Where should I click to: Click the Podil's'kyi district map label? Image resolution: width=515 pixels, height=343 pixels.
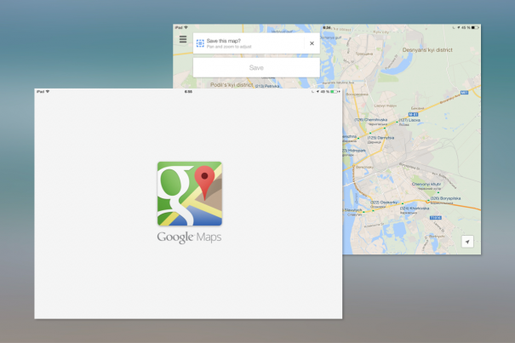coord(232,85)
